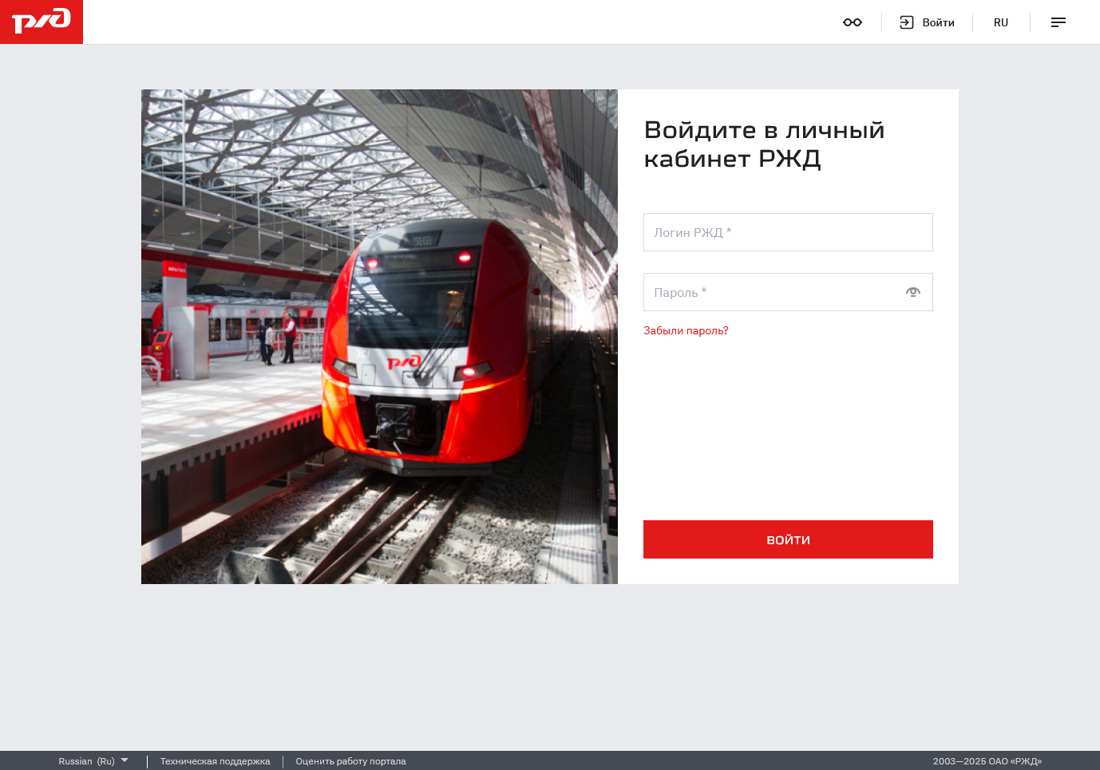The width and height of the screenshot is (1100, 770).
Task: Click the login arrow icon in header
Action: click(x=907, y=22)
